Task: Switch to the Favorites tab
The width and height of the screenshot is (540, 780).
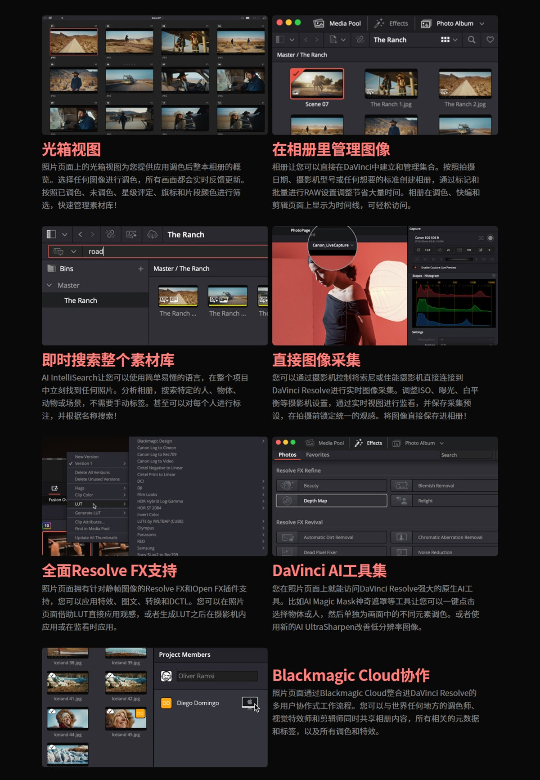Action: [318, 455]
